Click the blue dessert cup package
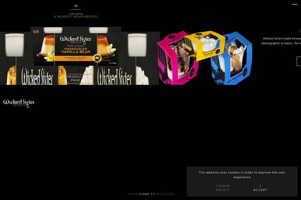The image size is (301, 200). coord(231,58)
